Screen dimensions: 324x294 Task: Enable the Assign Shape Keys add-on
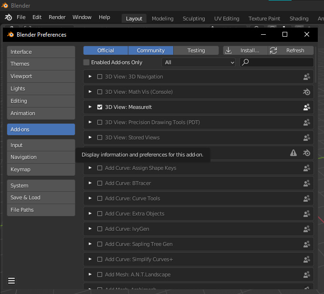point(100,168)
